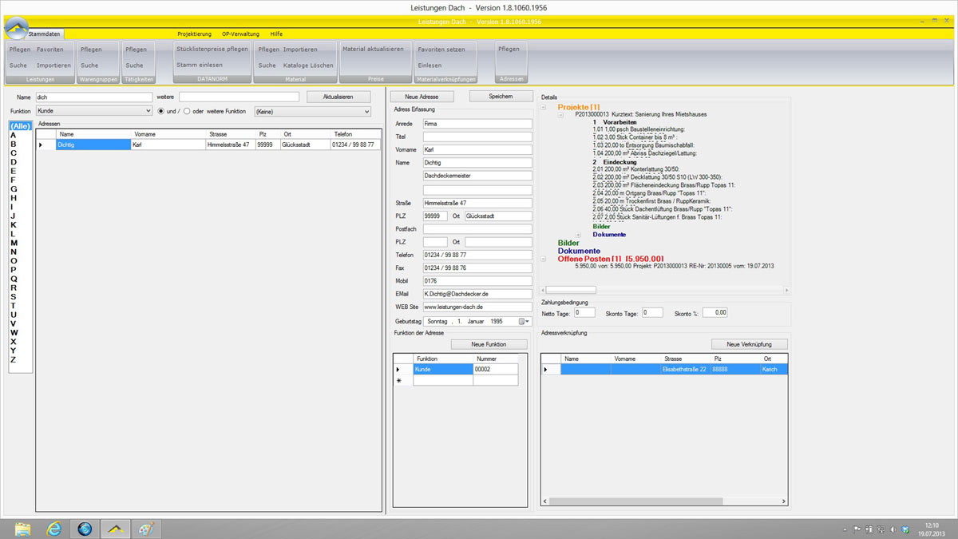Switch to the OP-Verwaltung tab
Viewport: 958px width, 539px height.
click(x=240, y=34)
